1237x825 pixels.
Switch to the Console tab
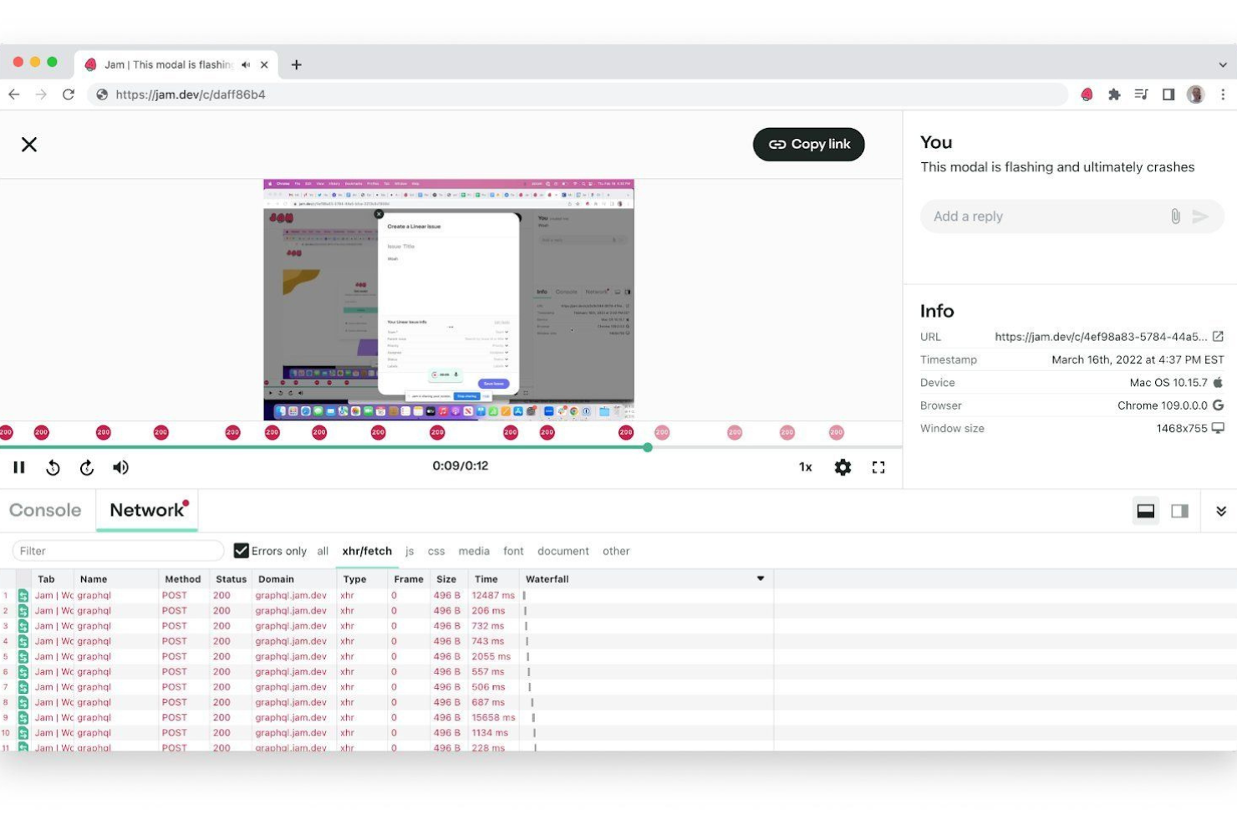(45, 510)
